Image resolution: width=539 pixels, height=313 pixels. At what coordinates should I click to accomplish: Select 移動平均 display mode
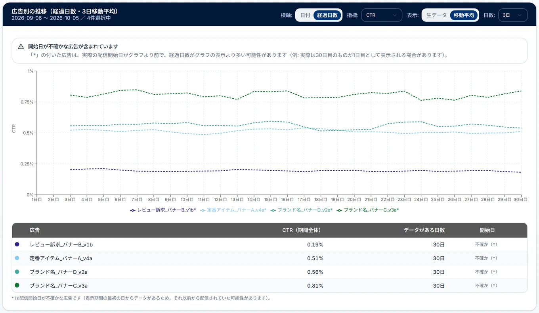tap(464, 15)
